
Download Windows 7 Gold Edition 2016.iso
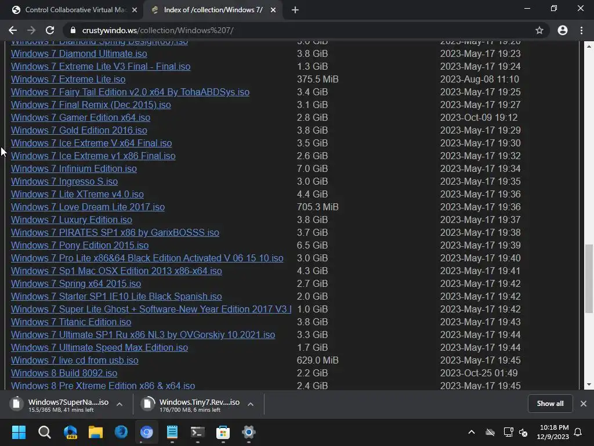point(79,131)
